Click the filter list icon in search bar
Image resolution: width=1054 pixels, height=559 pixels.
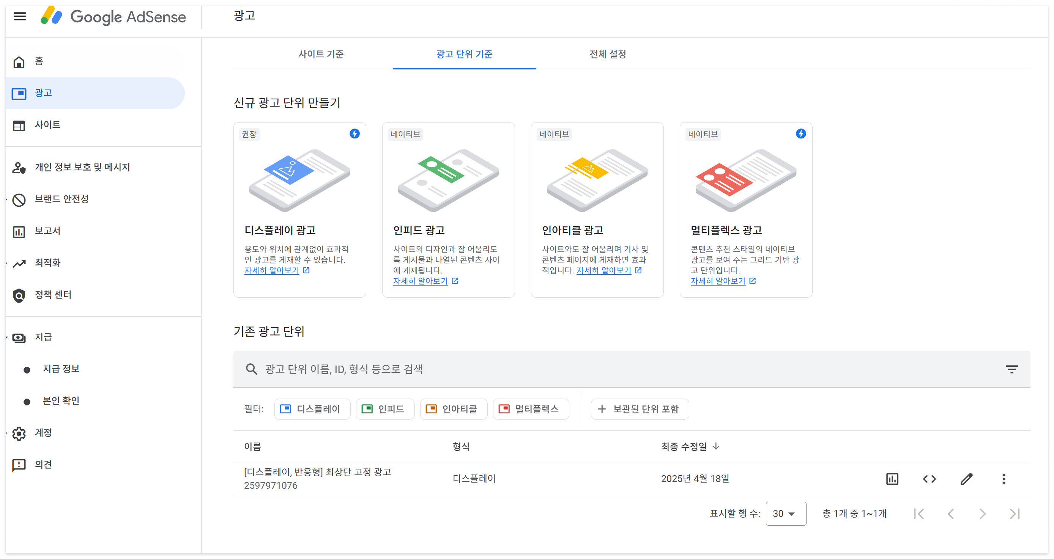1011,369
